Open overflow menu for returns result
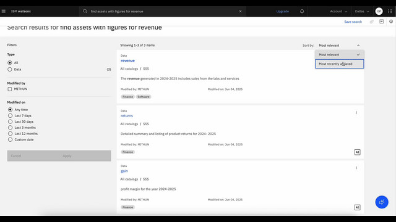The width and height of the screenshot is (396, 222). 356,112
